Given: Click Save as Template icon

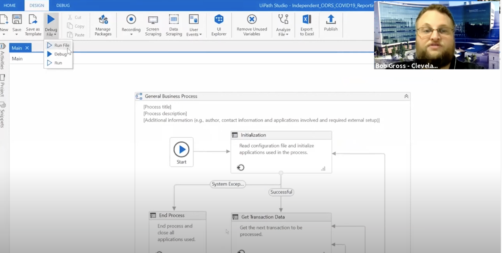Looking at the screenshot, I should (x=33, y=19).
